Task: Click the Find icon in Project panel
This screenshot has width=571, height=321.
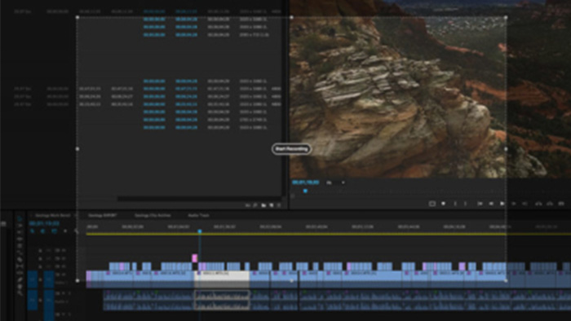Action: click(255, 205)
